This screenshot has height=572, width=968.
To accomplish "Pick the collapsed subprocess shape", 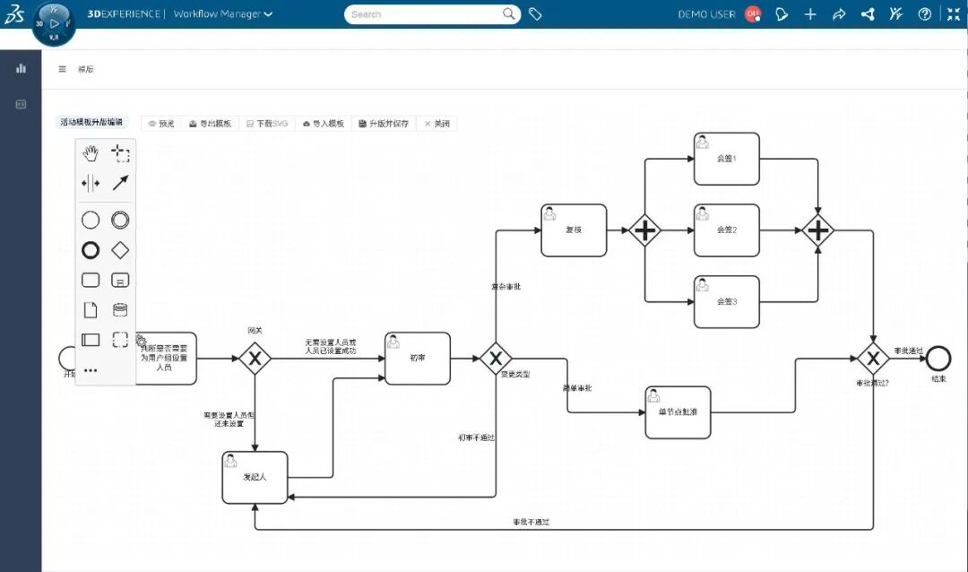I will tap(120, 280).
